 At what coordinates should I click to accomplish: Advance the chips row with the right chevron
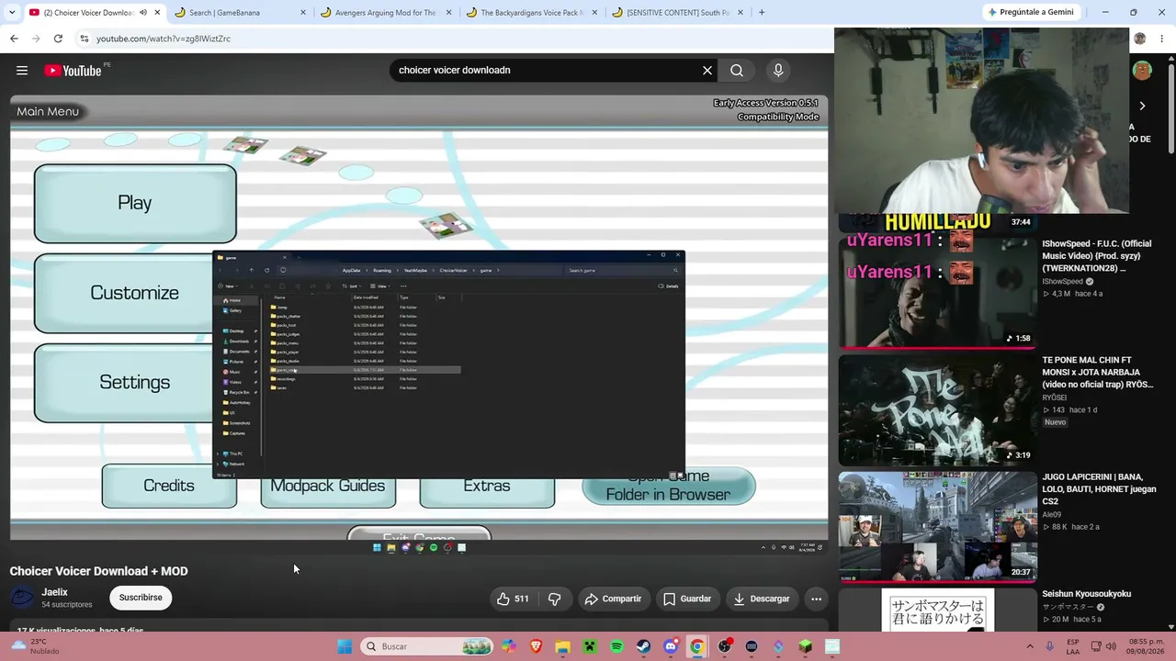(1142, 106)
